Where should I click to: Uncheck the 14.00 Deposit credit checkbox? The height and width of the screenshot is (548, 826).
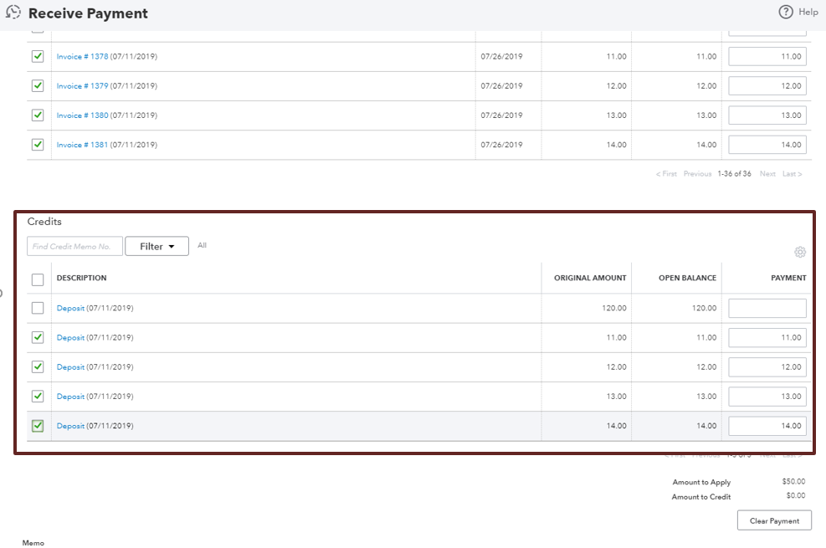[x=38, y=426]
